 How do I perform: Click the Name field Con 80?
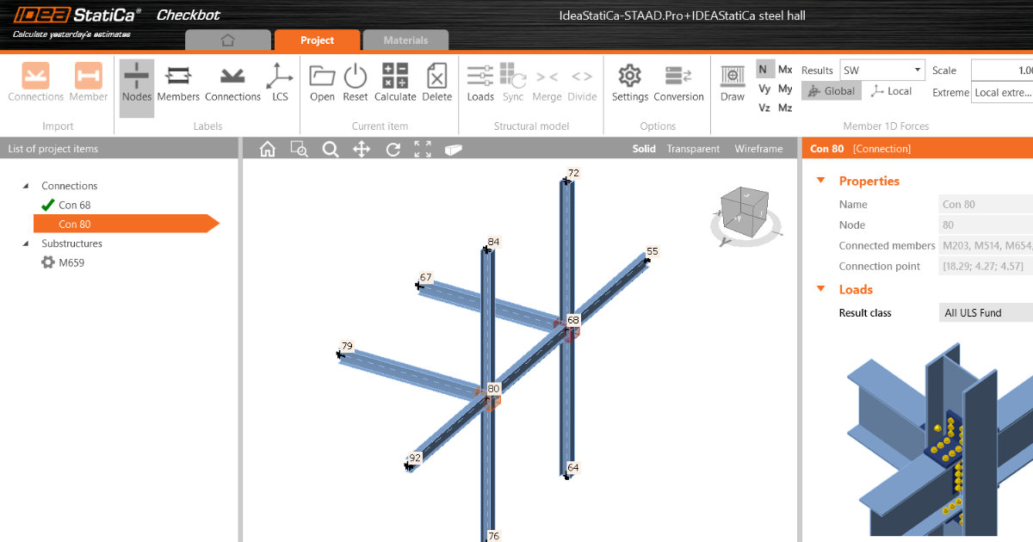point(986,204)
